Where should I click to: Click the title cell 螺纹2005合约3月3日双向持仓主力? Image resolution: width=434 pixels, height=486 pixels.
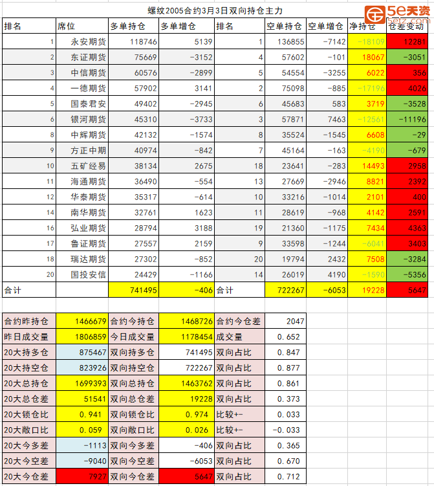(x=215, y=10)
